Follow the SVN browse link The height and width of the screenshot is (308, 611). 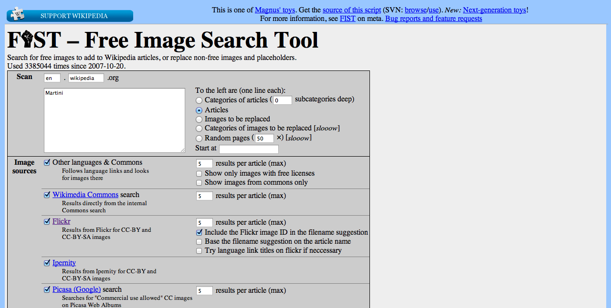tap(415, 10)
